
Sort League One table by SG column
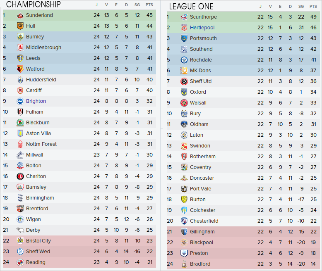coord(301,7)
